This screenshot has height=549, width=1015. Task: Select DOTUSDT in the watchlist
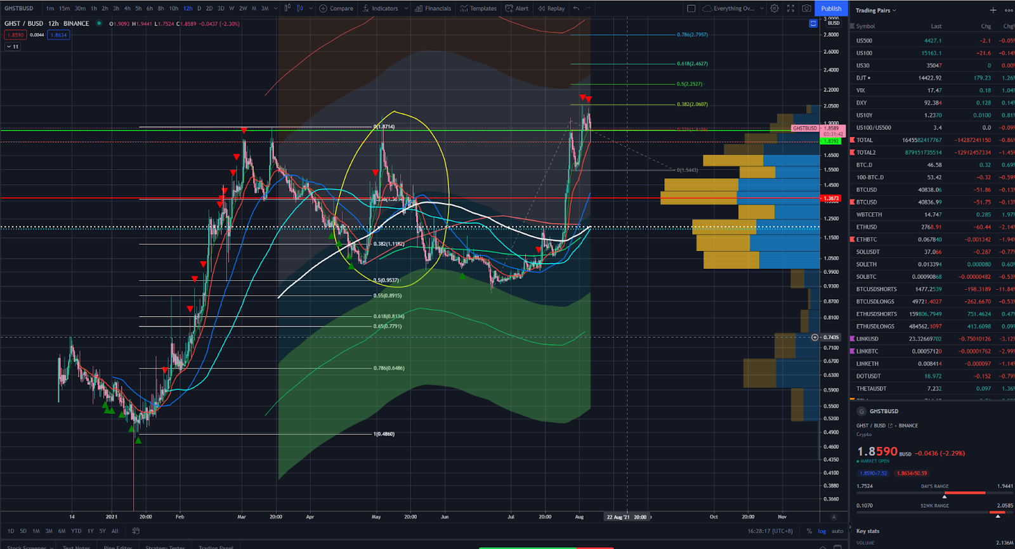tap(933, 376)
